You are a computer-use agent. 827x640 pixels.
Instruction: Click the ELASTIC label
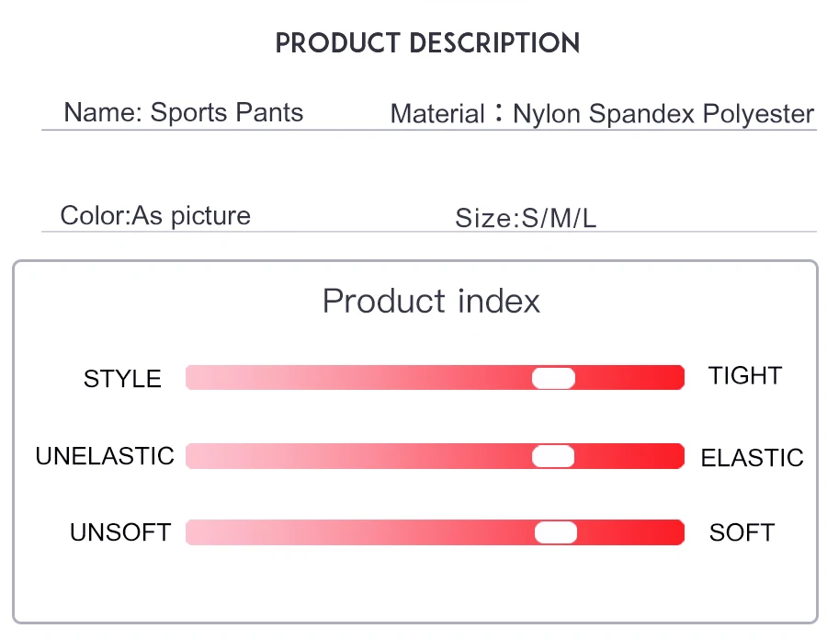(x=752, y=457)
